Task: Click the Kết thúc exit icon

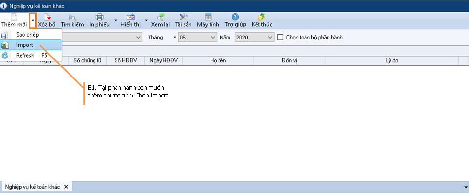Action: click(262, 17)
